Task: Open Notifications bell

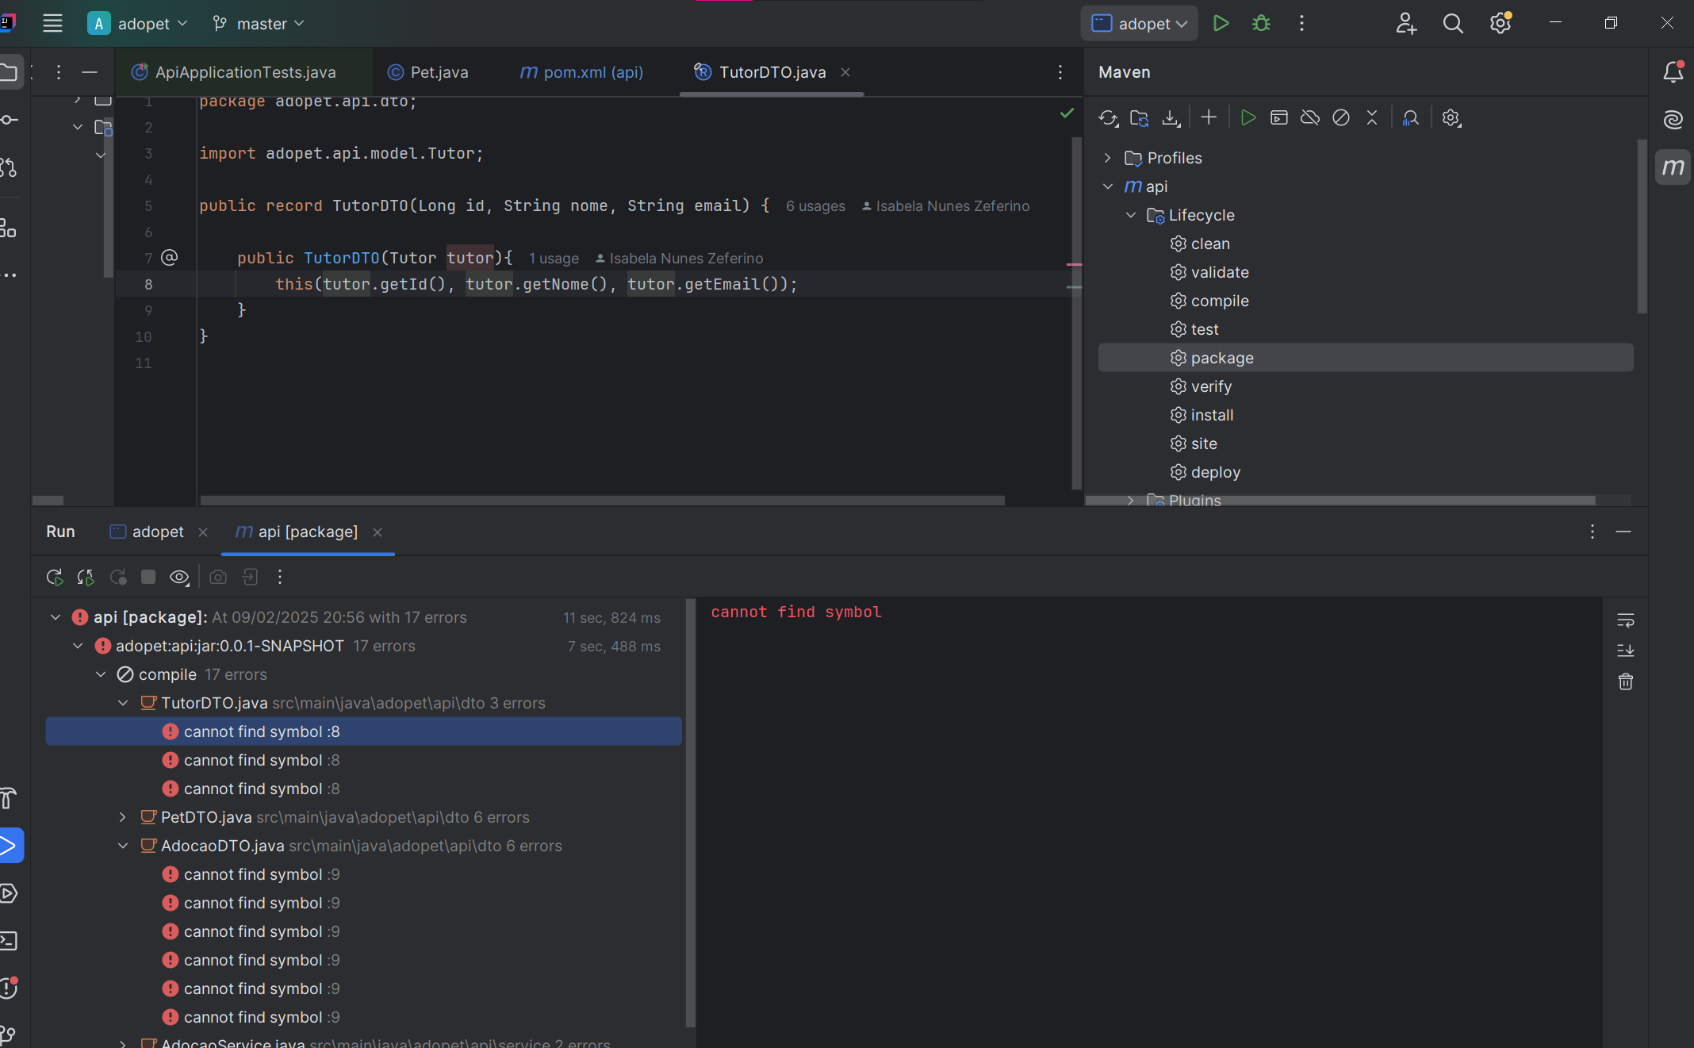Action: pyautogui.click(x=1673, y=71)
